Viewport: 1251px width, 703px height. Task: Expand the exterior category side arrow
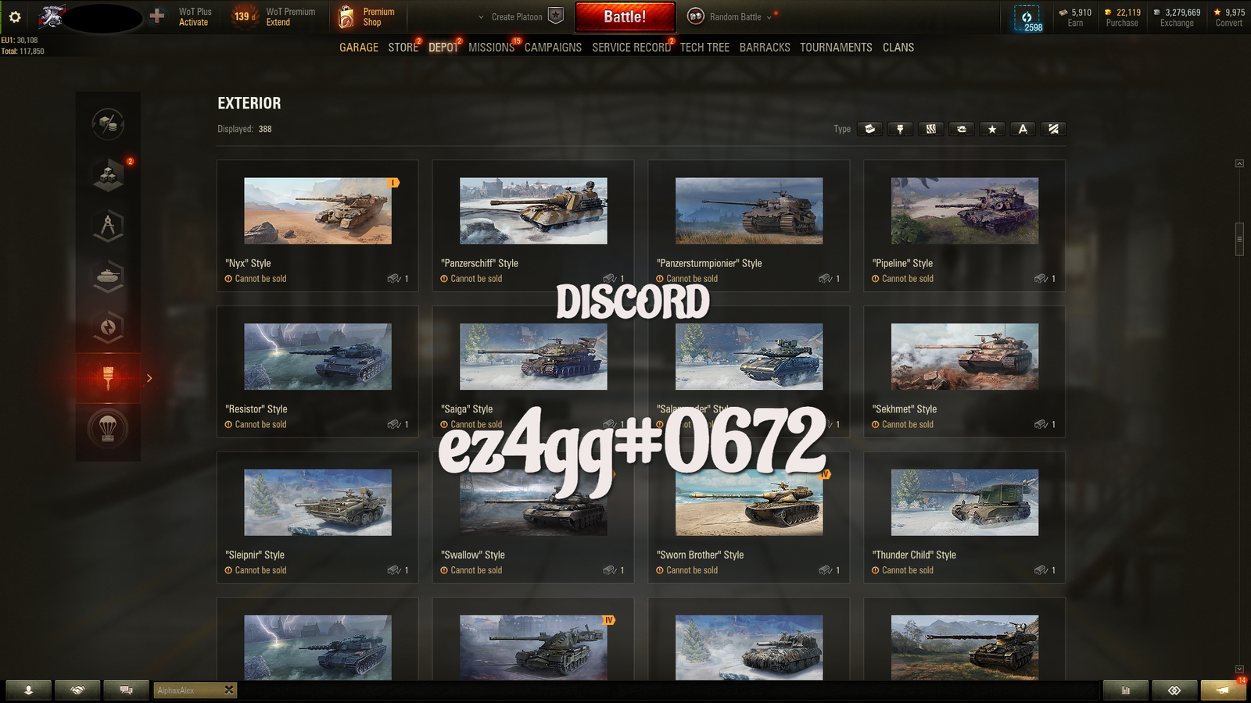(x=149, y=378)
